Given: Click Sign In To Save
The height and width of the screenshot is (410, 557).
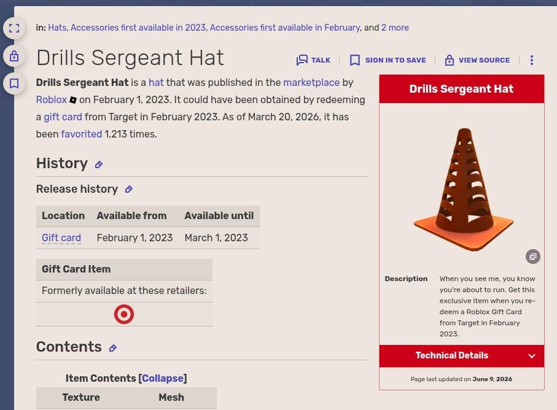Looking at the screenshot, I should (x=388, y=60).
